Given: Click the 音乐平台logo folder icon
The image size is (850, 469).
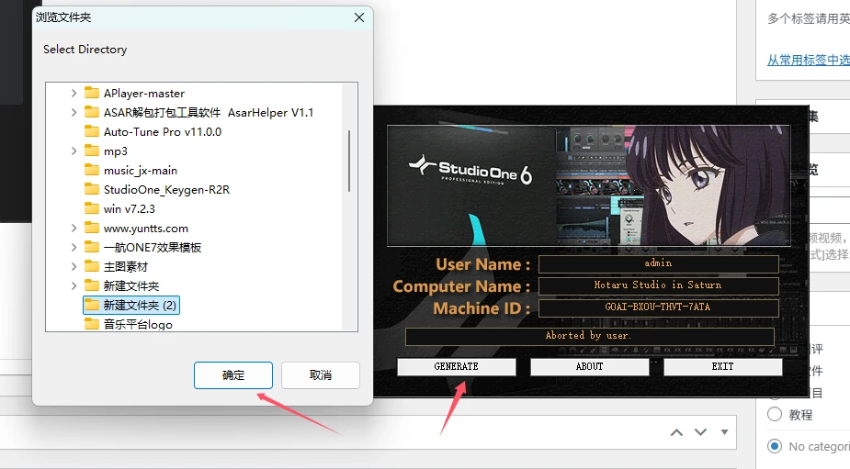Looking at the screenshot, I should pyautogui.click(x=92, y=324).
